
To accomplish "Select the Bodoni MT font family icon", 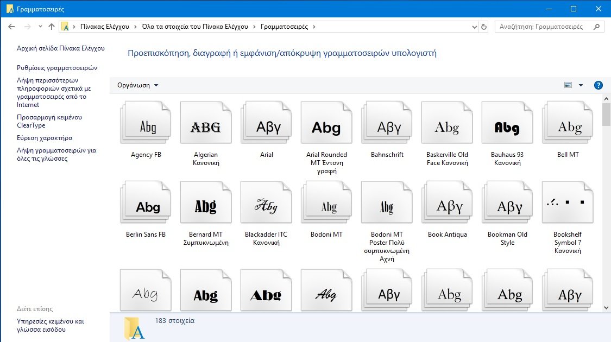I will pos(326,202).
